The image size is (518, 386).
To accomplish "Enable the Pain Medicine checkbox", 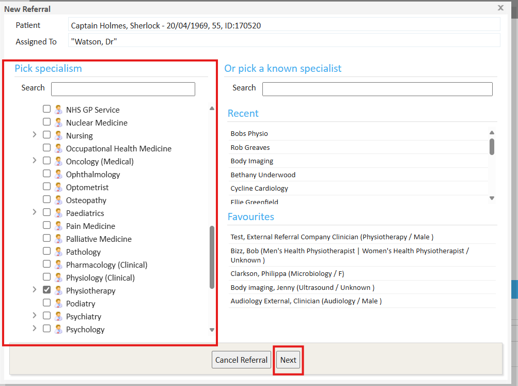I will coord(46,225).
